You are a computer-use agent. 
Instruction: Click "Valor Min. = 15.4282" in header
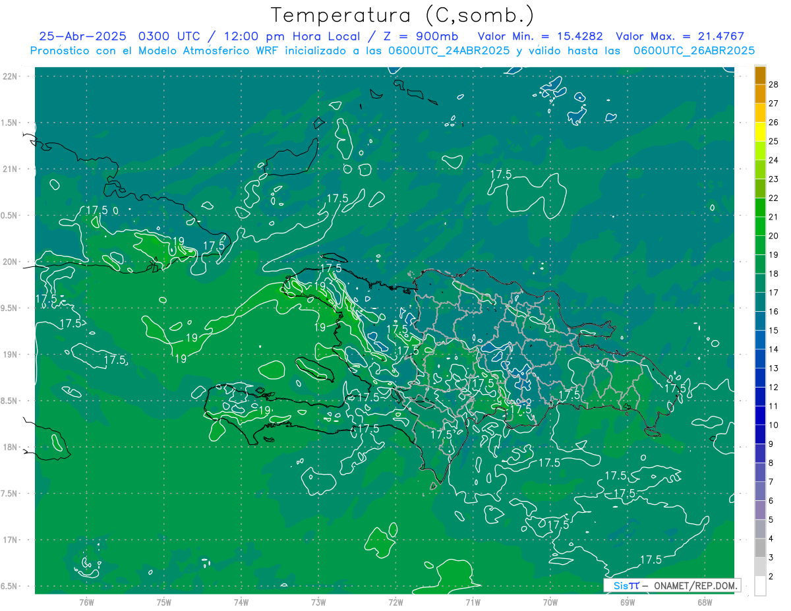point(539,36)
